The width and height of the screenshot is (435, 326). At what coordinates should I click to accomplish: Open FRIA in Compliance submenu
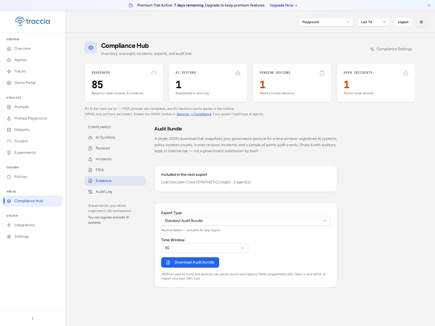point(115,170)
